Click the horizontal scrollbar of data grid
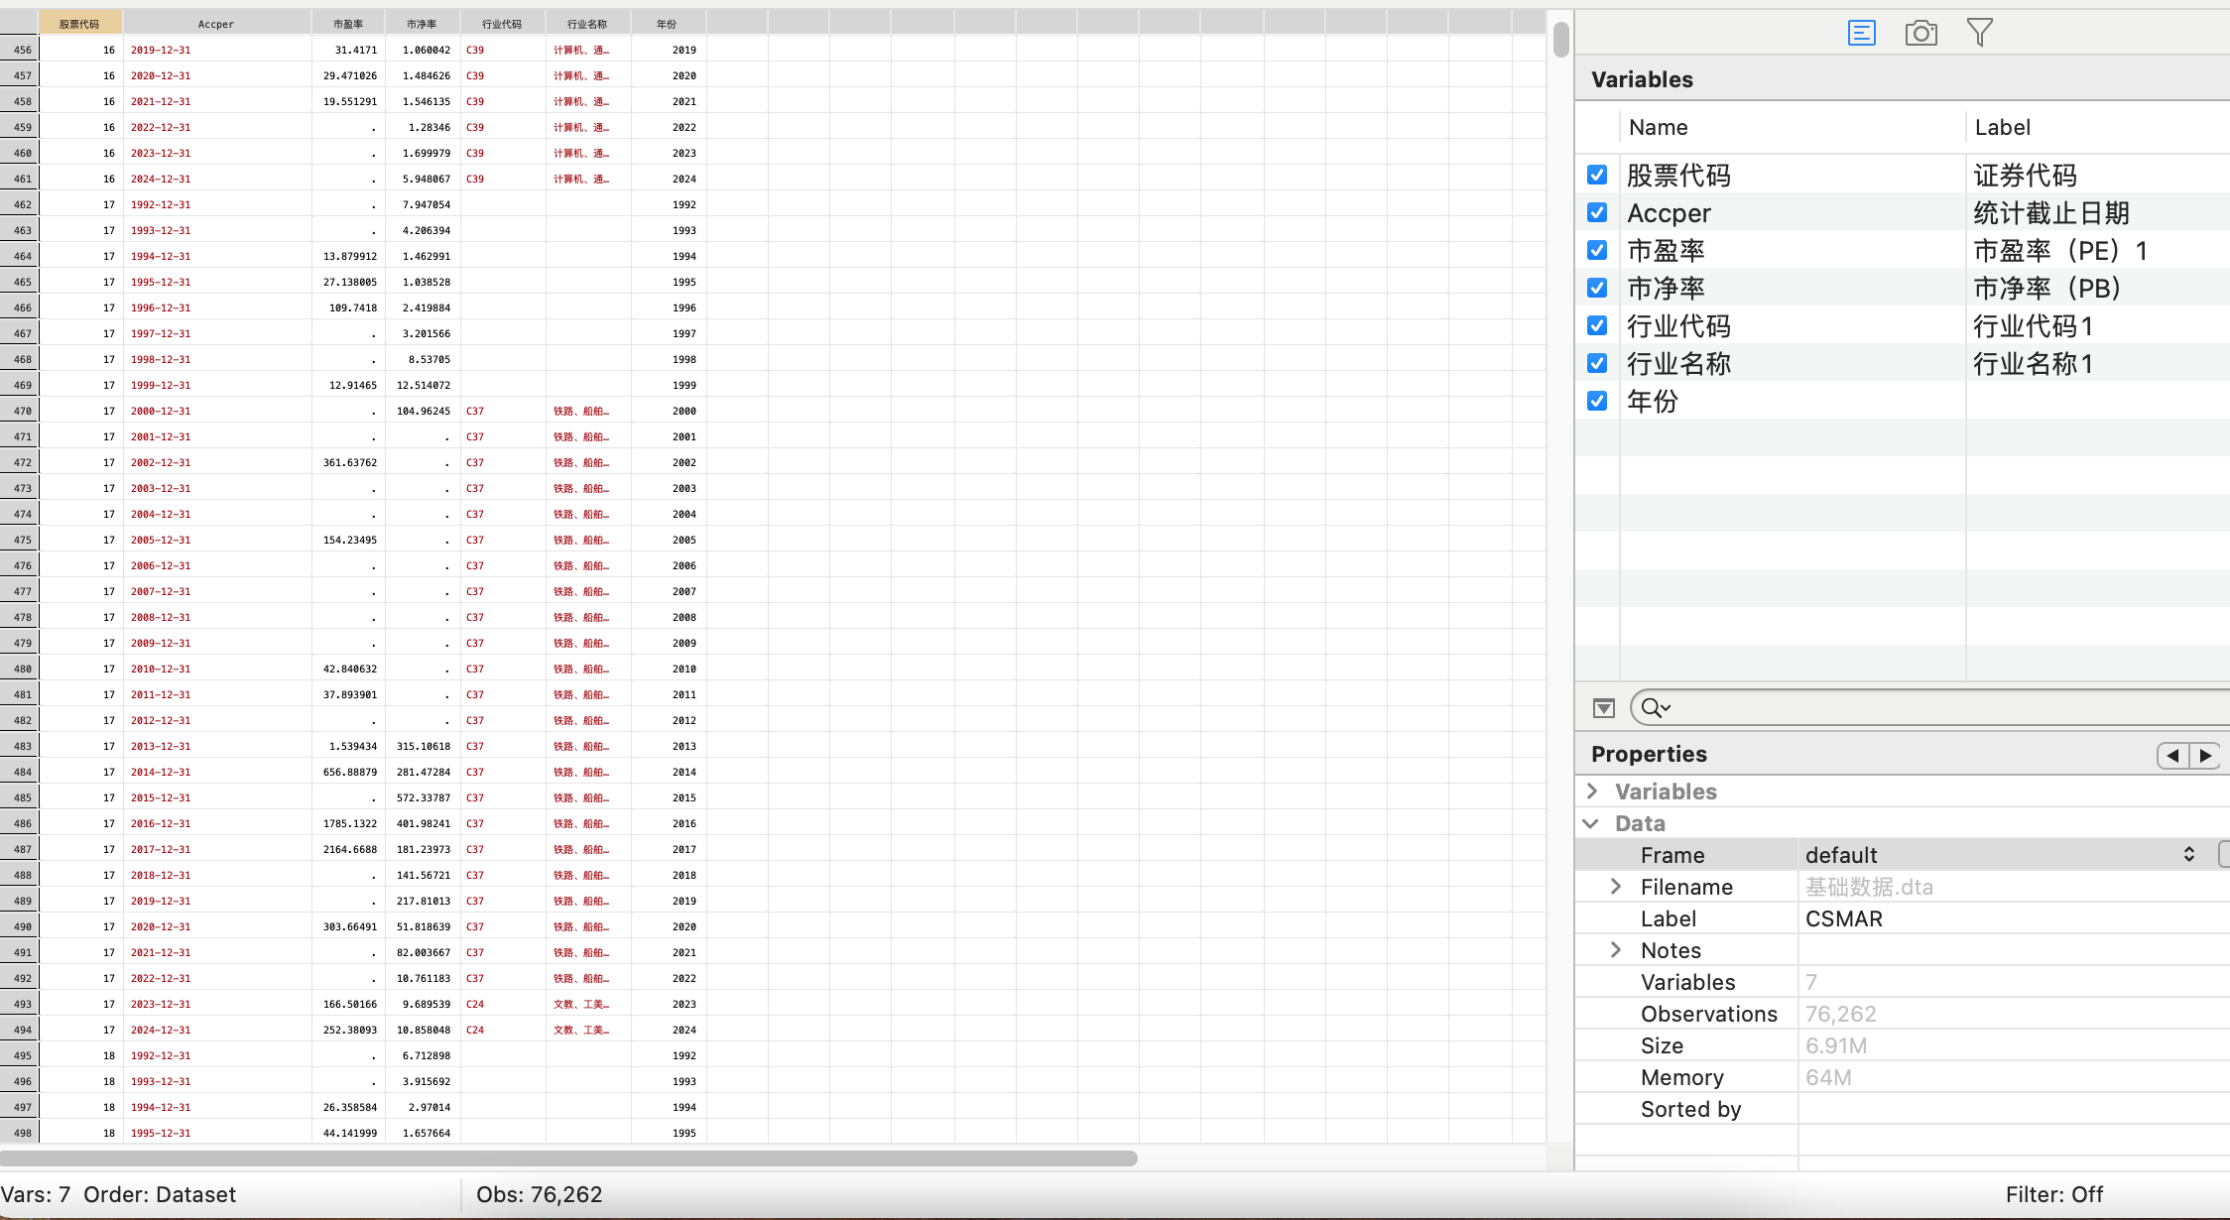2230x1220 pixels. click(568, 1159)
